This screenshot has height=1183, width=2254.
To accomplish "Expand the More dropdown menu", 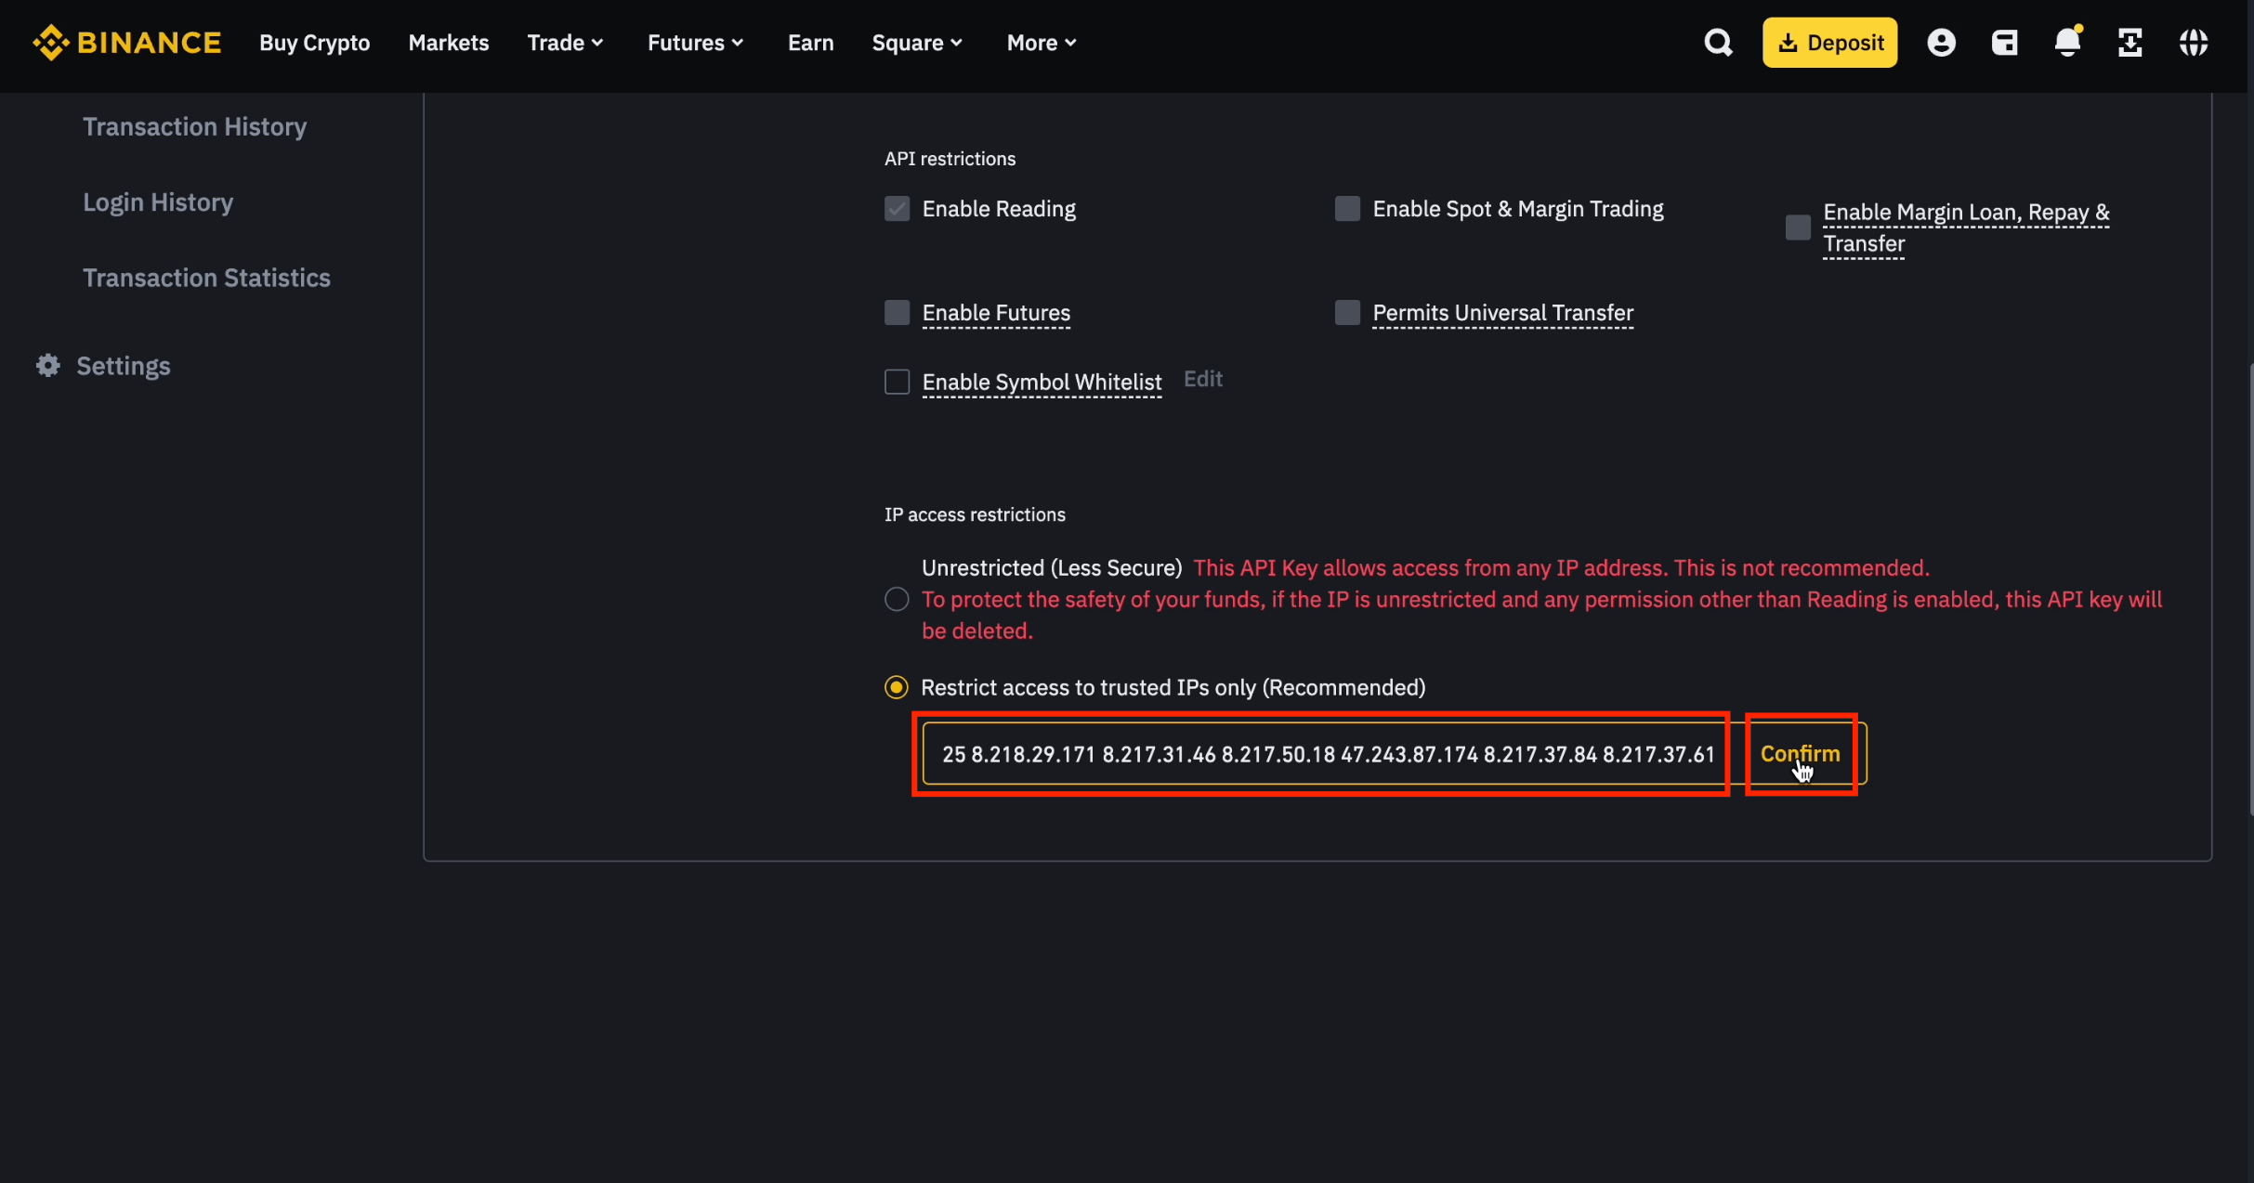I will [1042, 43].
